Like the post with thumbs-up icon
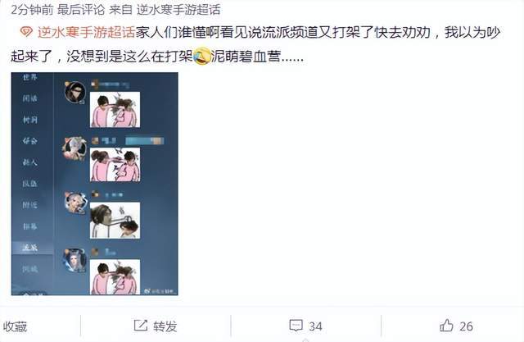The width and height of the screenshot is (524, 342). click(x=446, y=326)
